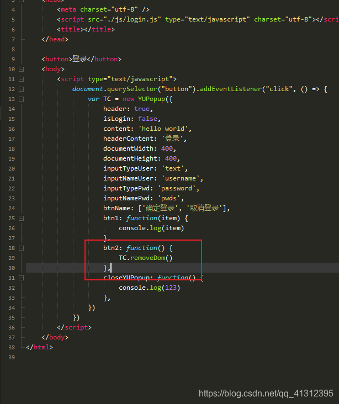Screen dimensions: 339x404
Task: Fold the var TC = new YUPopup block
Action: pos(22,99)
